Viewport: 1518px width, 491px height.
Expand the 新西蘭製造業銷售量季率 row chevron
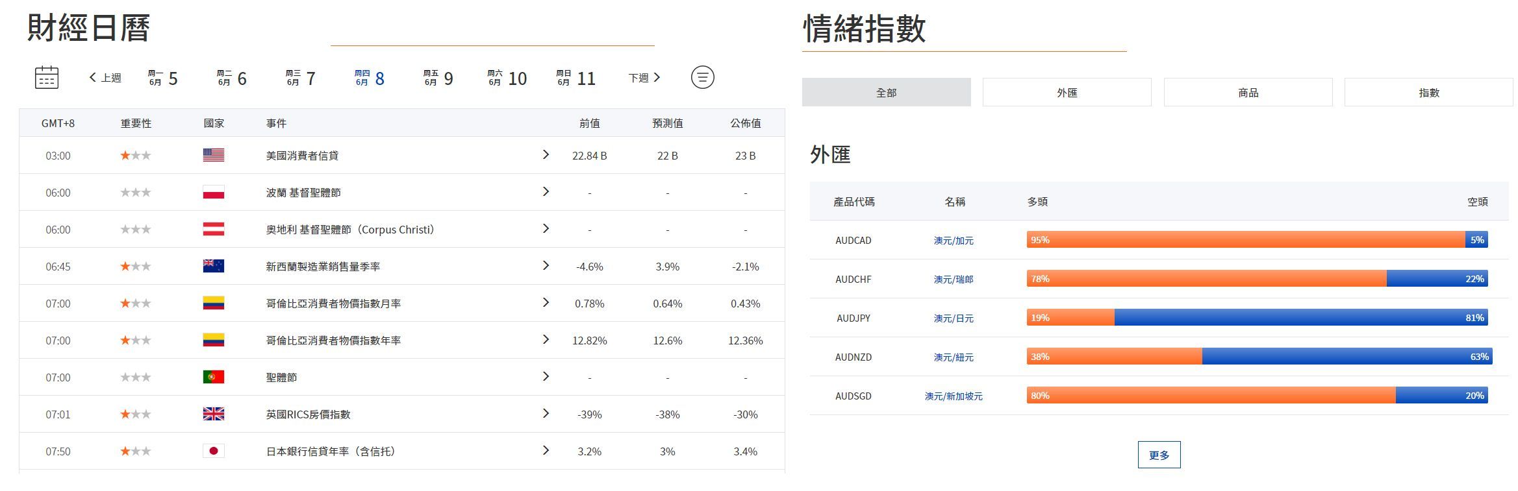[546, 265]
